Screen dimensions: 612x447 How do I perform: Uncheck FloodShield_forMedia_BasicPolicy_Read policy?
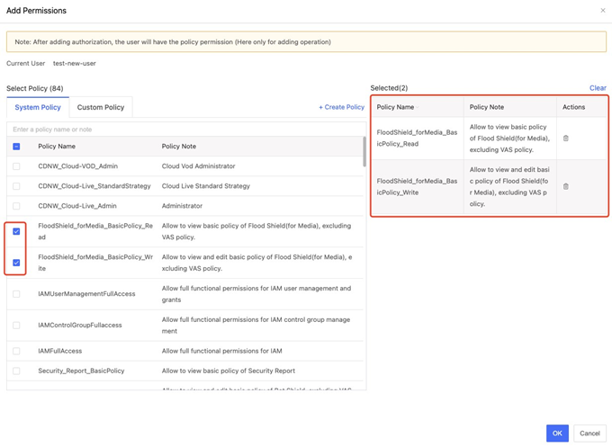point(16,231)
